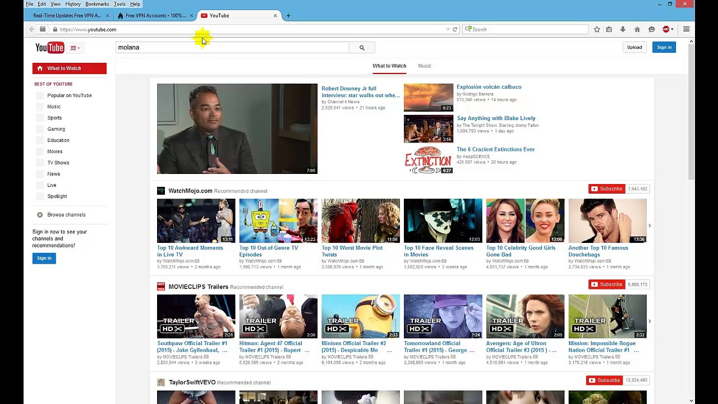Open Popular on YouTube in sidebar

click(x=70, y=95)
